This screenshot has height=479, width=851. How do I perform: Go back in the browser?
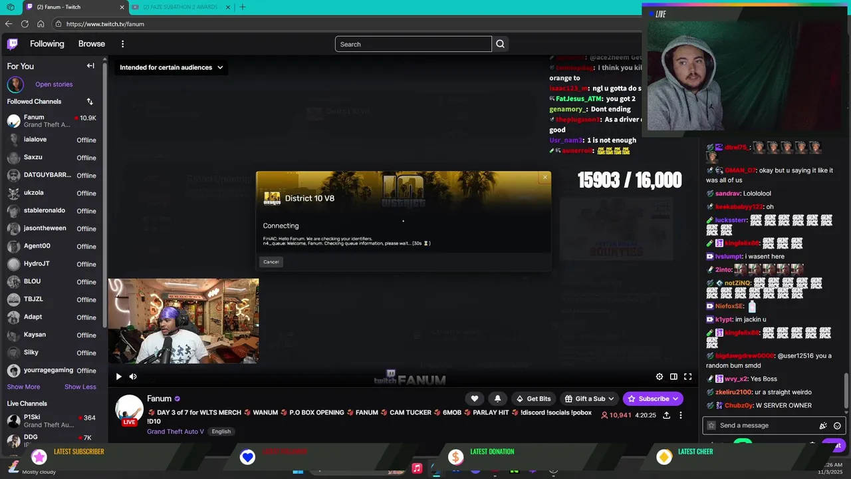click(x=9, y=24)
